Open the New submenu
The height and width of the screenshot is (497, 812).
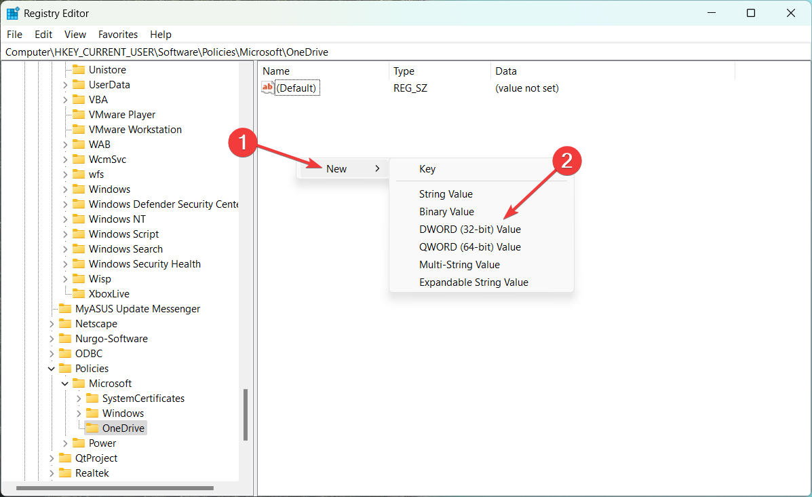[337, 168]
